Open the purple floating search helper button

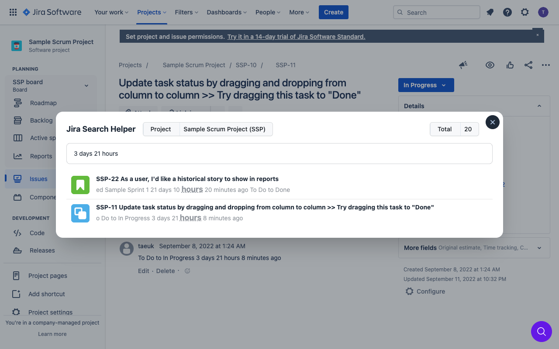[542, 332]
